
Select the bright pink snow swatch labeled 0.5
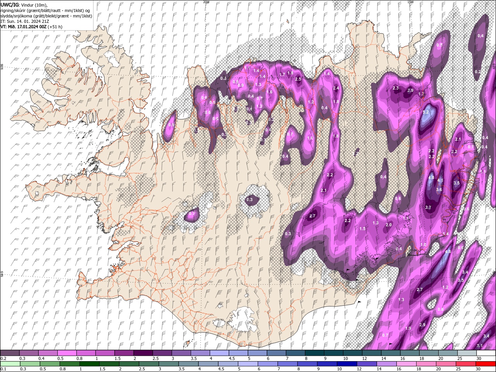67,353
